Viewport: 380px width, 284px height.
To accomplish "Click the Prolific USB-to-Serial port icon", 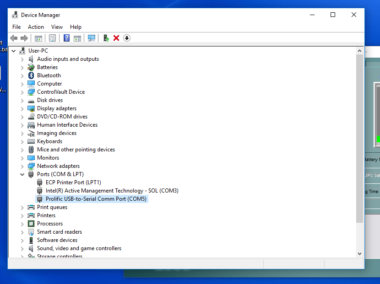I will click(x=40, y=199).
